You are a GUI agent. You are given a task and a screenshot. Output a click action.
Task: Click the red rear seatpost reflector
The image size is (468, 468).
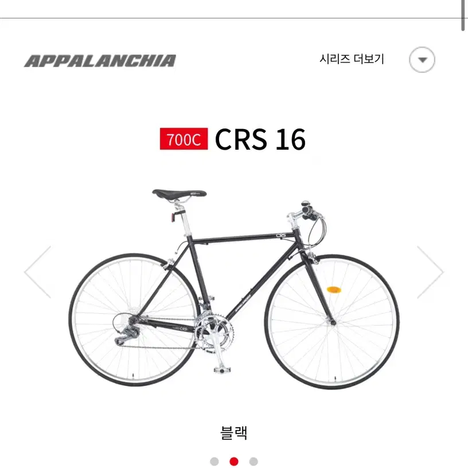coord(173,217)
